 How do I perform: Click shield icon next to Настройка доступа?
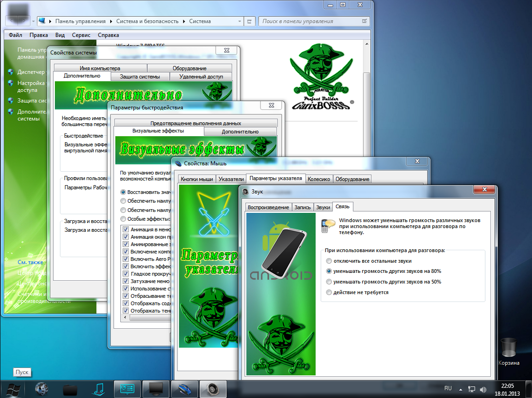point(11,83)
